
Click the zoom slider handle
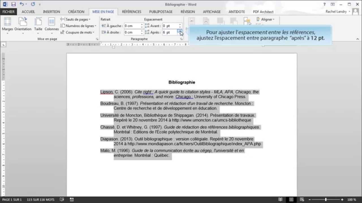pos(326,200)
